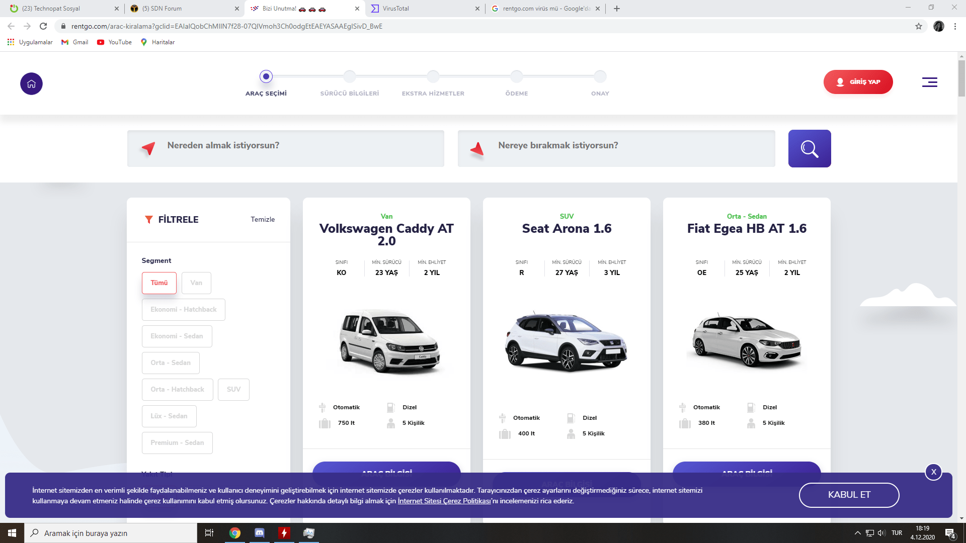This screenshot has height=543, width=966.
Task: Toggle the Premium - Sedan filter
Action: [177, 443]
